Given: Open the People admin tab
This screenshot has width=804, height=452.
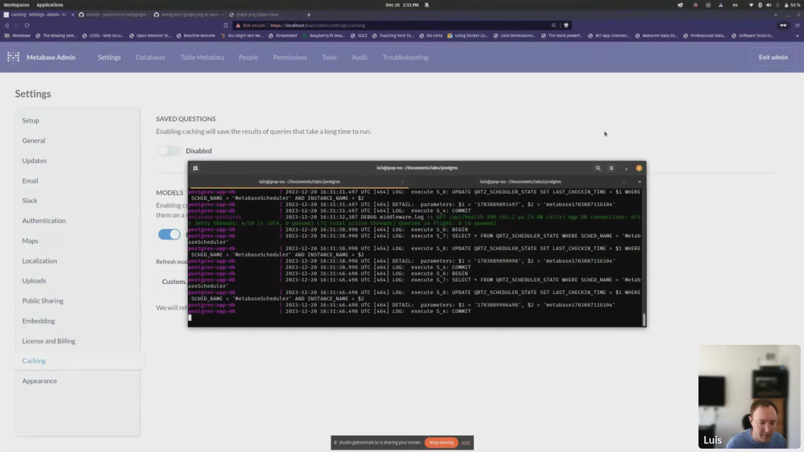Looking at the screenshot, I should point(248,57).
